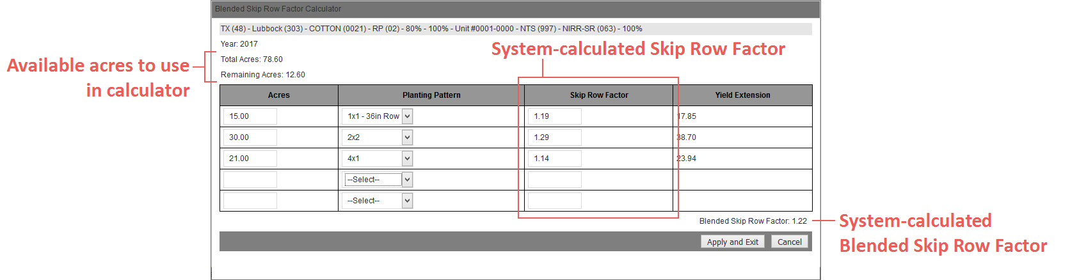1070x280 pixels.
Task: Focus the Skip Row Factor field showing 1.14
Action: (x=555, y=159)
